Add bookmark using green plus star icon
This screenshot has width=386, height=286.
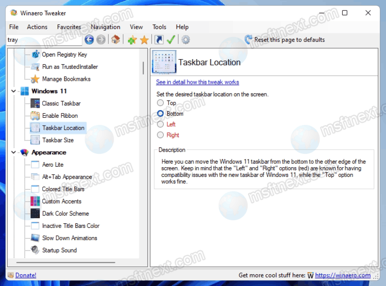click(x=132, y=40)
